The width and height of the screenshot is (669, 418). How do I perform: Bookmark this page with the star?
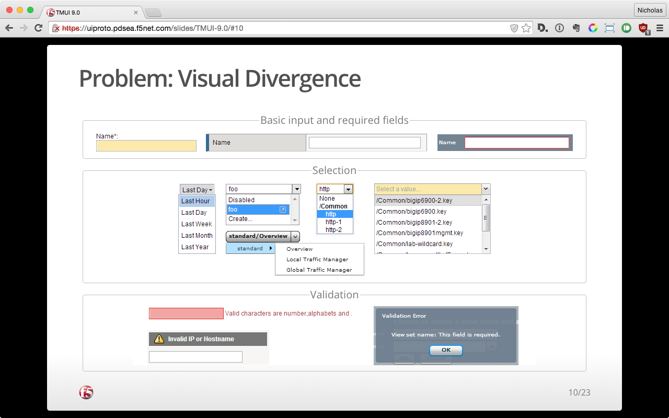(x=526, y=28)
